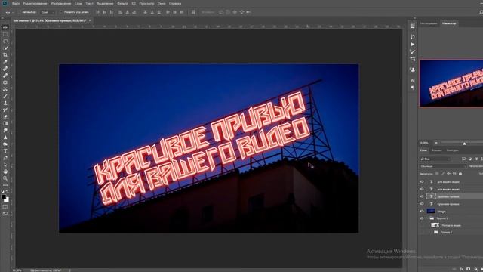Set the foreground color swatch

pos(4,196)
